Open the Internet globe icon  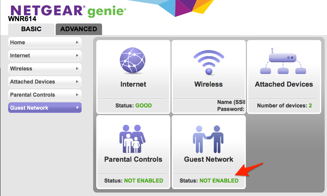pos(133,60)
